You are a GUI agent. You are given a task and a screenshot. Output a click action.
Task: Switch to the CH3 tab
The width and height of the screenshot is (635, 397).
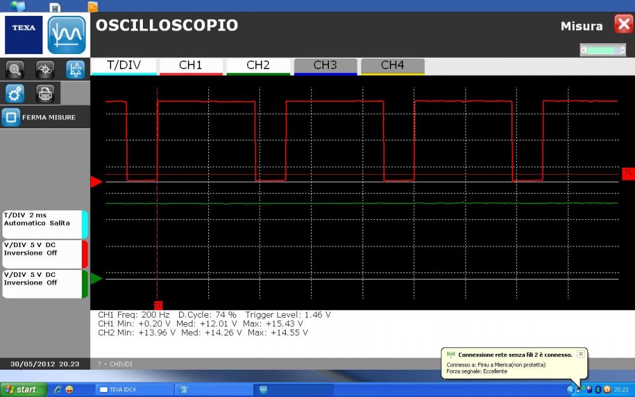(x=325, y=65)
